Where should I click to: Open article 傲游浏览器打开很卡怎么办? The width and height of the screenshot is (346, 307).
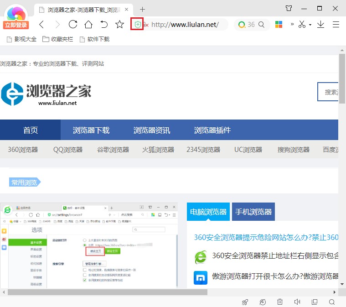275,276
